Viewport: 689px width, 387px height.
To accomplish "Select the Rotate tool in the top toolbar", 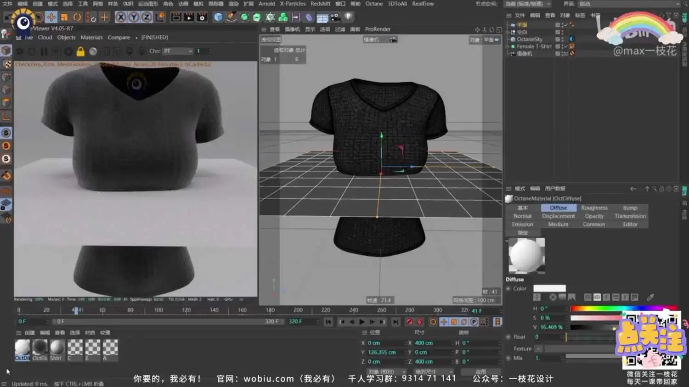I will click(77, 17).
